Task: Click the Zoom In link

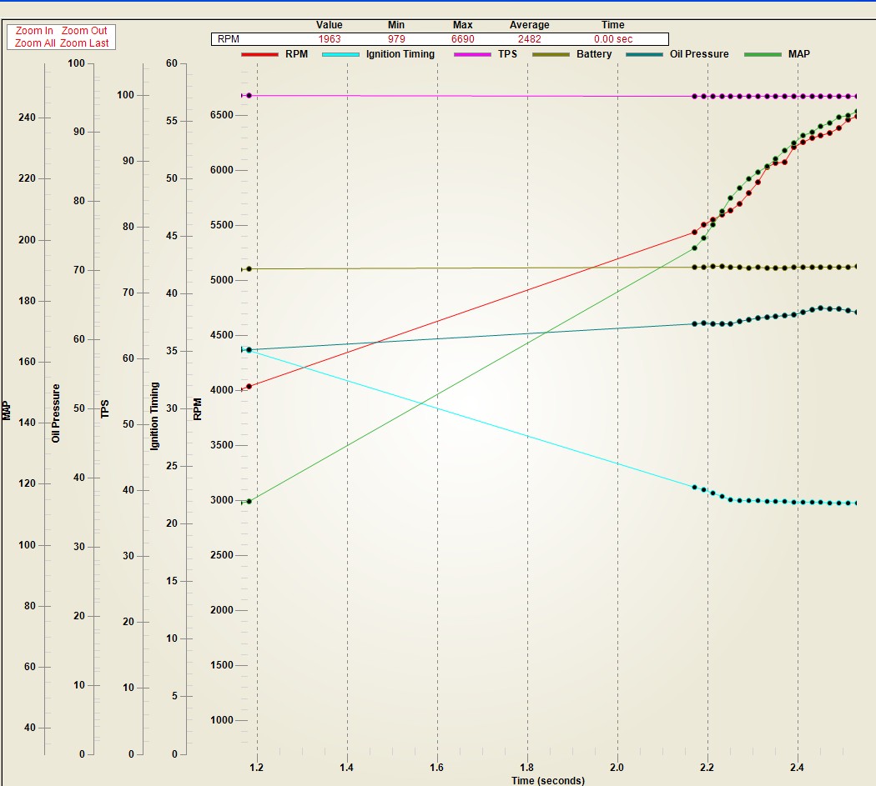Action: (34, 31)
